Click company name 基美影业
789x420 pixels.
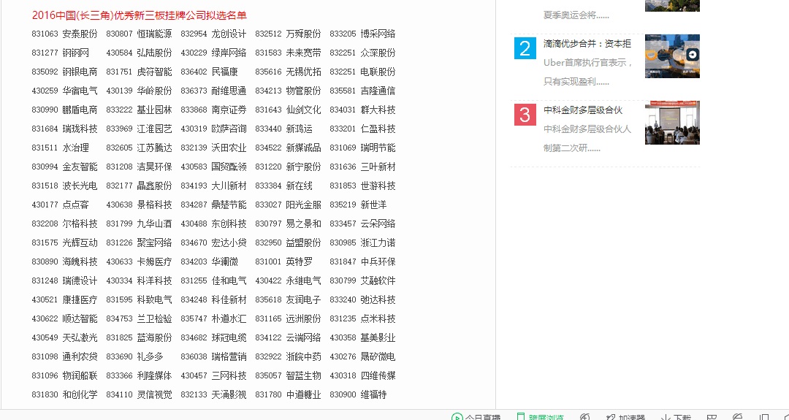[378, 338]
